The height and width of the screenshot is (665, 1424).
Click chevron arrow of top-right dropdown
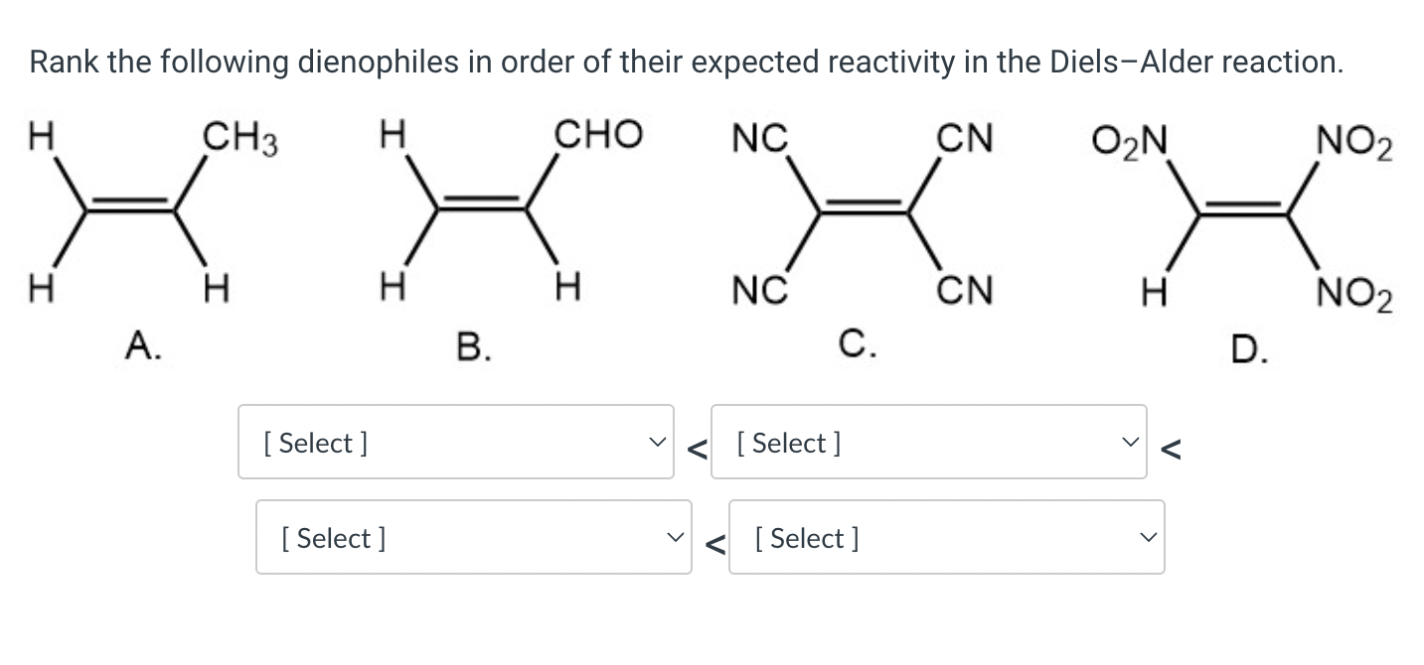click(x=1128, y=443)
